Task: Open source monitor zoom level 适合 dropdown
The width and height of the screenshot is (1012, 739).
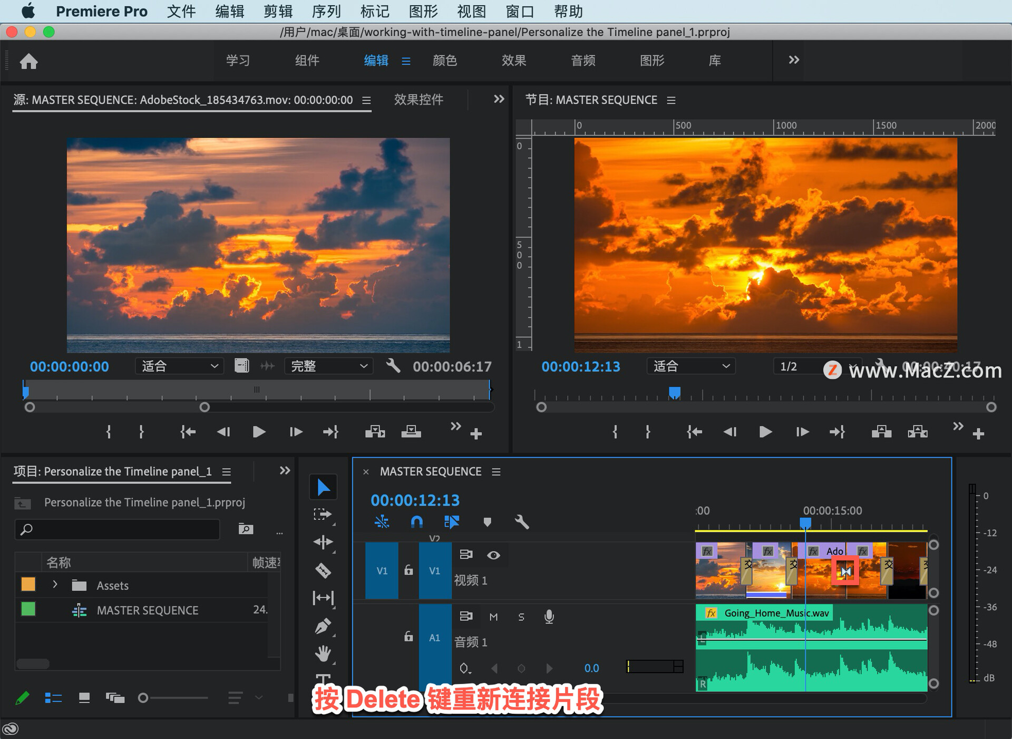Action: coord(179,366)
